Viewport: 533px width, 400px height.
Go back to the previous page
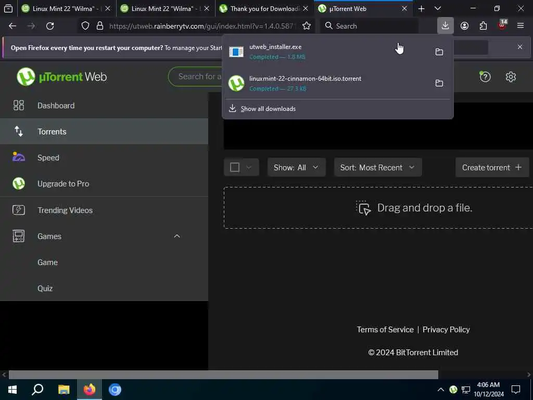pos(12,26)
